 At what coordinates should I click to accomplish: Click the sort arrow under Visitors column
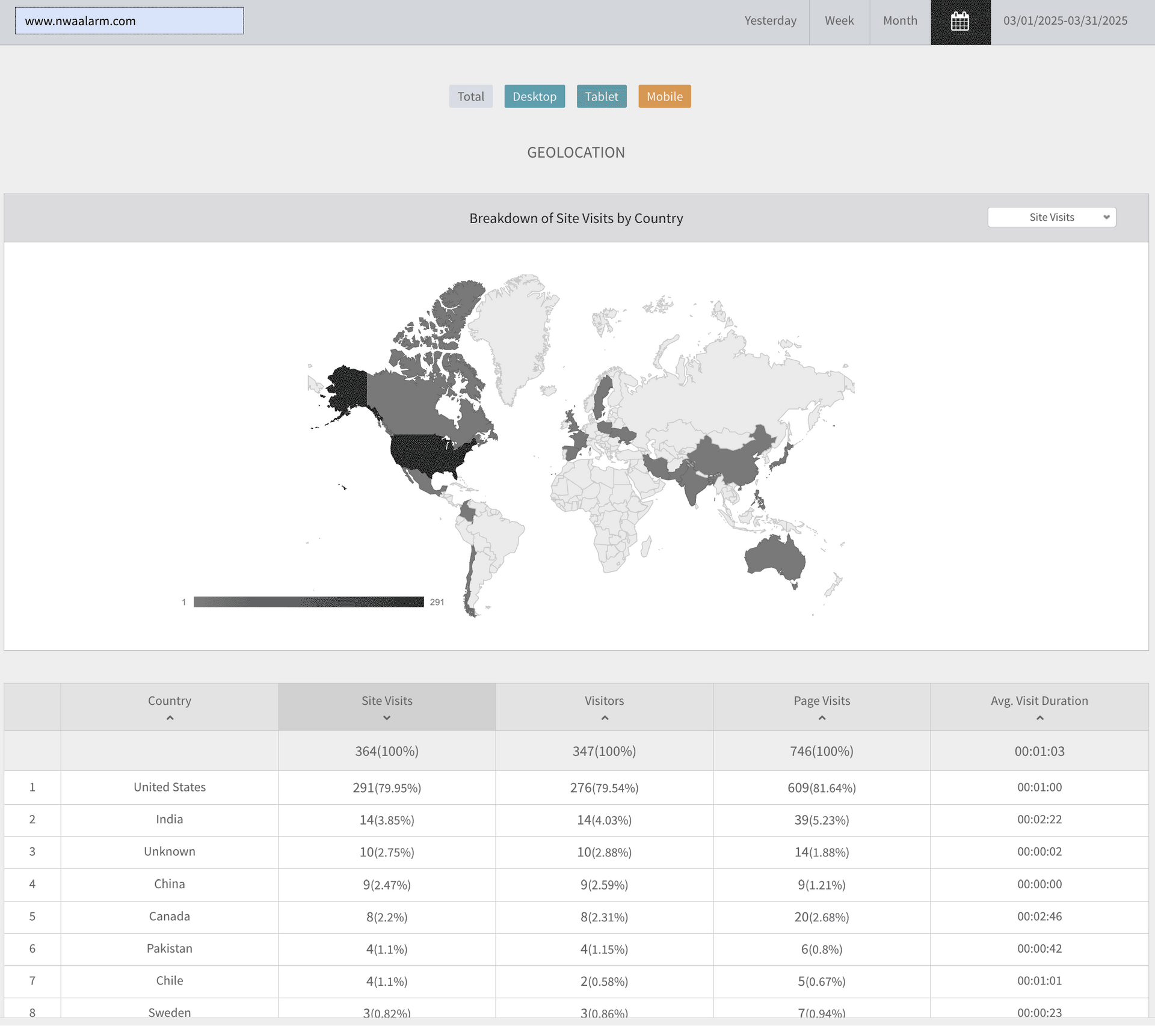(605, 718)
